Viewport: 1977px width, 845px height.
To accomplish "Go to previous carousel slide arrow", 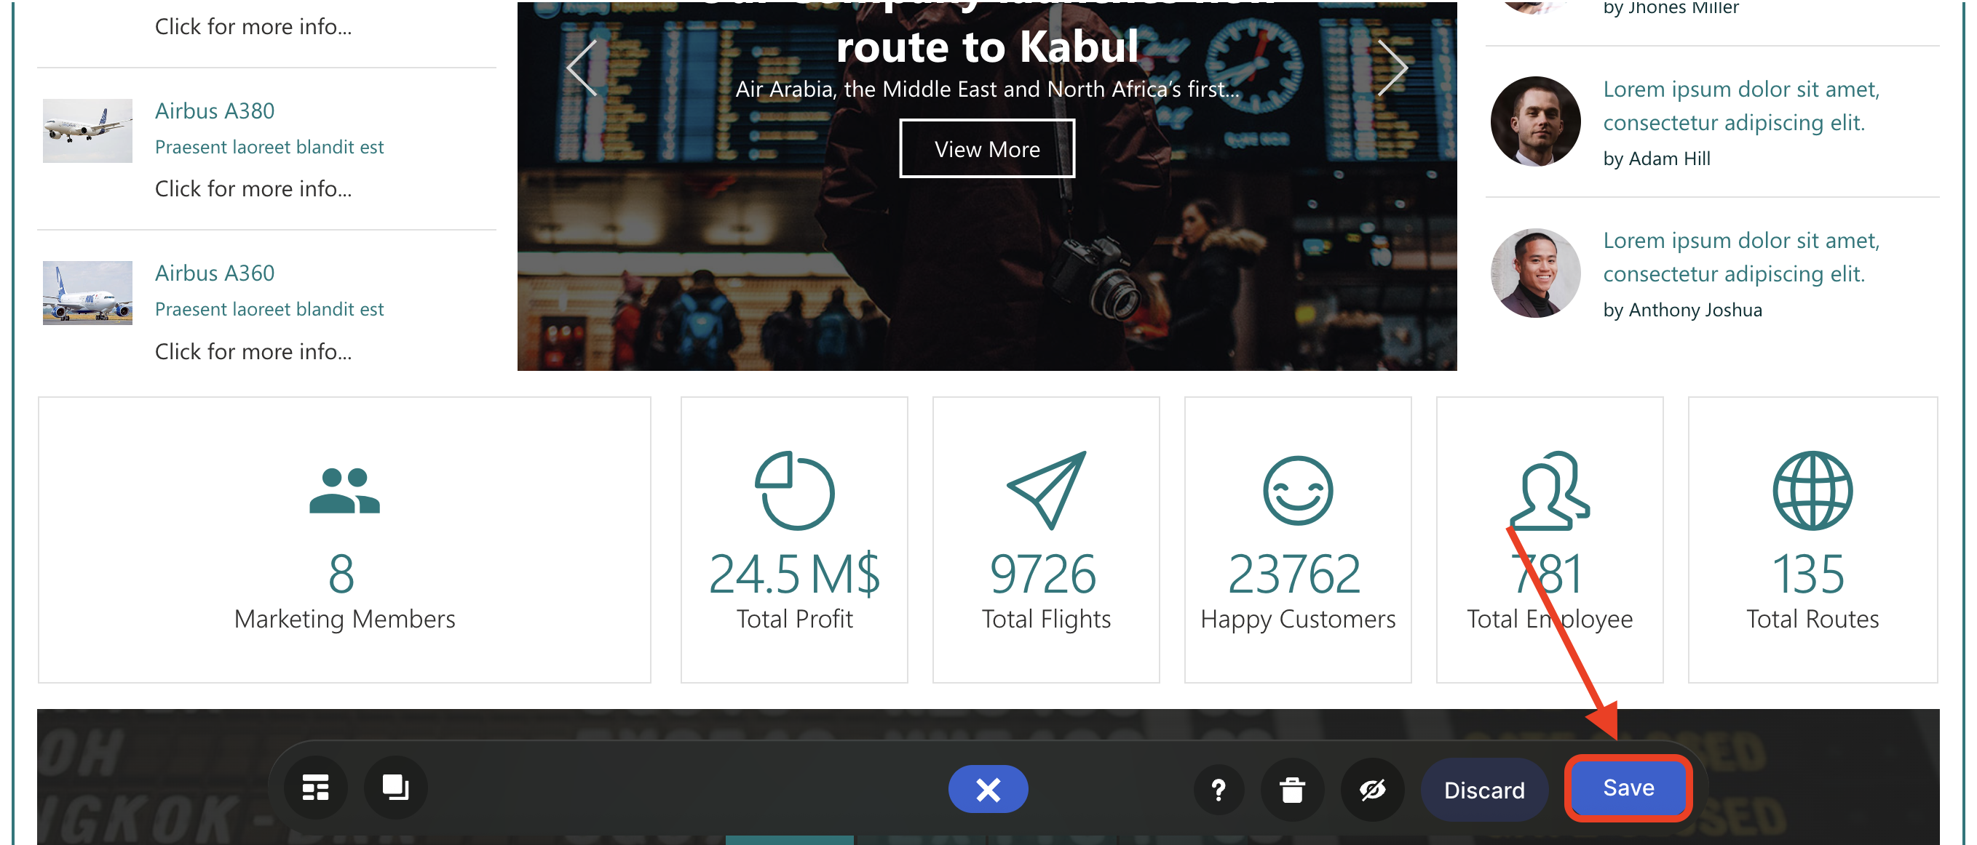I will [582, 68].
